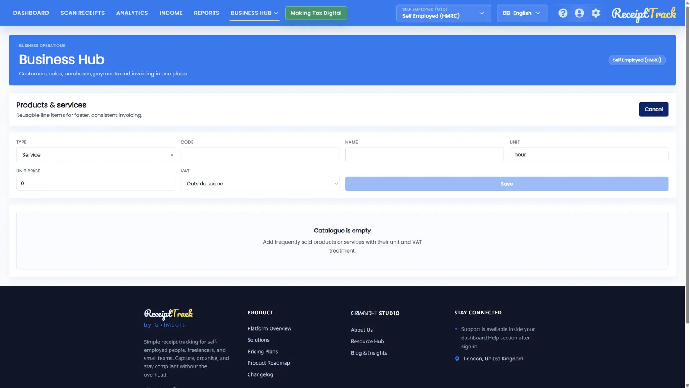690x388 pixels.
Task: Open the Income navigation item
Action: [x=171, y=13]
